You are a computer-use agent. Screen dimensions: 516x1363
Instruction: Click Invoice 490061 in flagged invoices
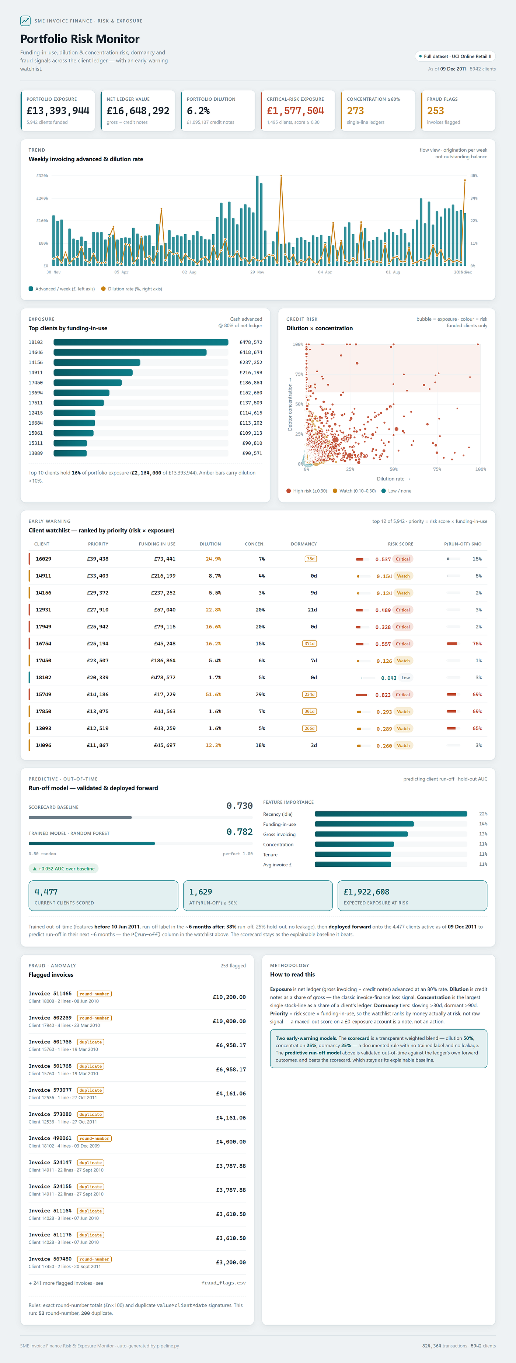[x=50, y=1138]
